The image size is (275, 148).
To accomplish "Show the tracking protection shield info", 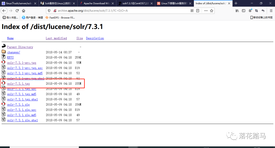I will [49, 11].
